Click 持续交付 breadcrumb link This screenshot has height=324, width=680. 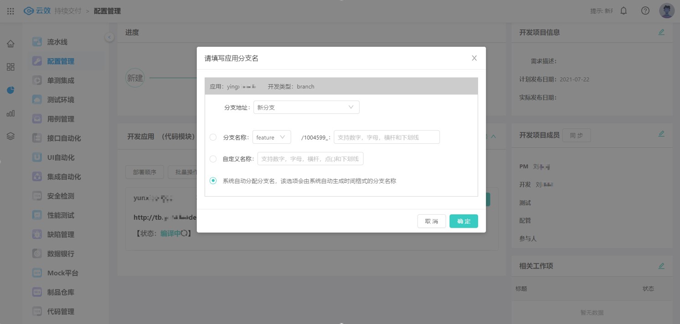point(68,11)
